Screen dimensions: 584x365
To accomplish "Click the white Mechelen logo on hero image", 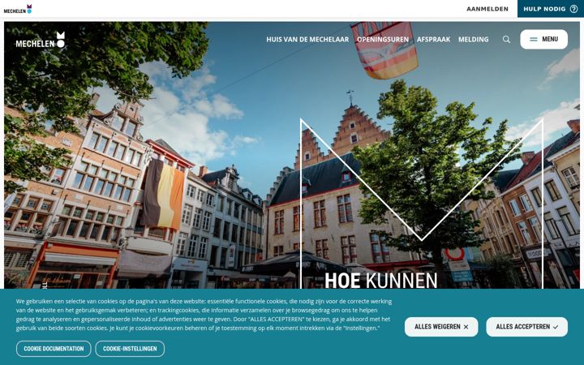I will (41, 40).
